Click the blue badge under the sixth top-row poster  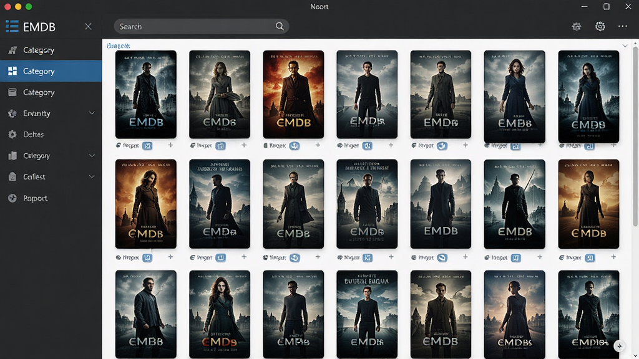pos(515,146)
